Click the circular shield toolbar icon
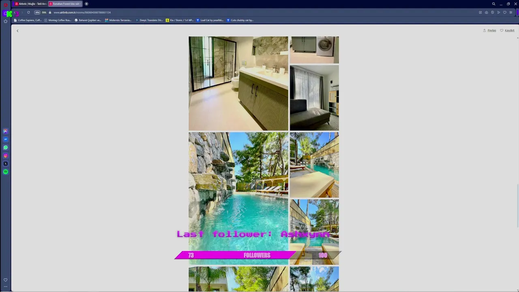 [x=492, y=12]
